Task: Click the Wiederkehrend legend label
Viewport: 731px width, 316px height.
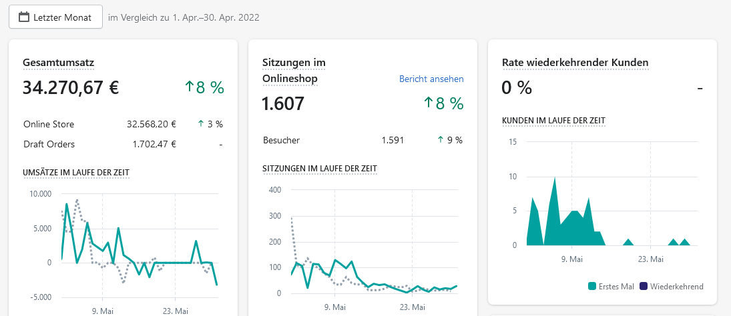Action: tap(676, 287)
